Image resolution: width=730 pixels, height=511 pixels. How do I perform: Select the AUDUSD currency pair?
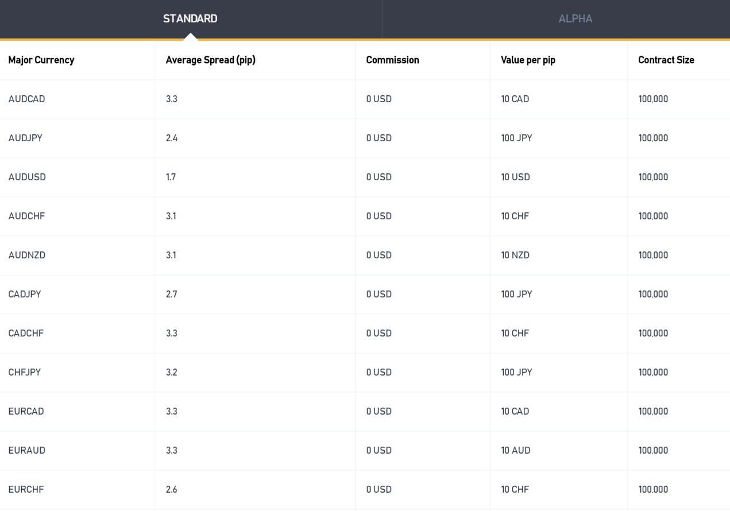point(27,177)
